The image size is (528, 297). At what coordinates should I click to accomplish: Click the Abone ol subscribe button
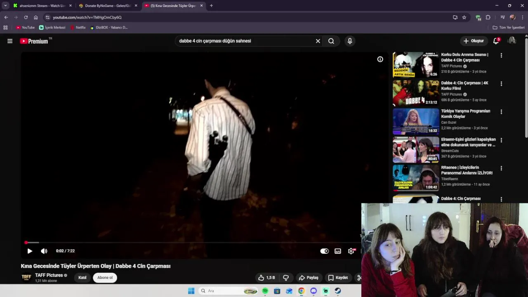105,278
